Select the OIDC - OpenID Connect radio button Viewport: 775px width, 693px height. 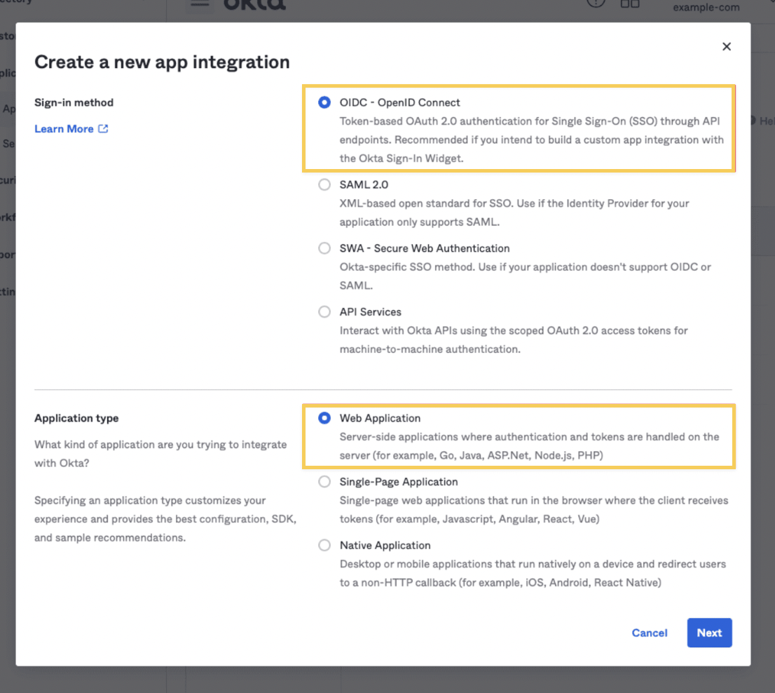[324, 102]
